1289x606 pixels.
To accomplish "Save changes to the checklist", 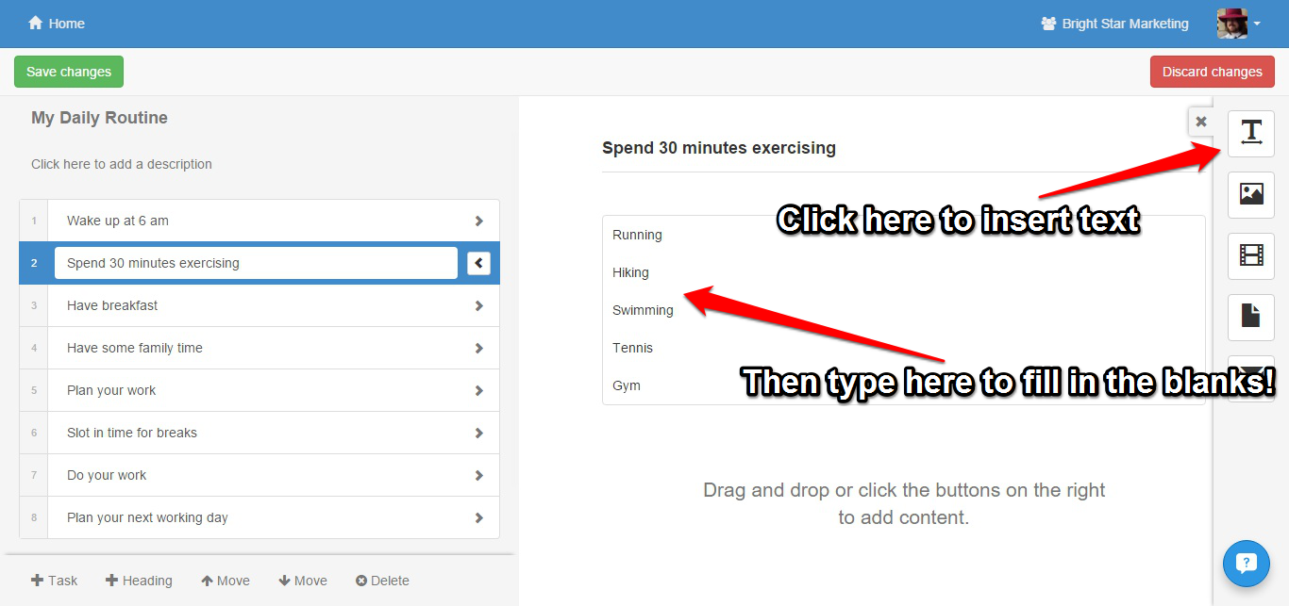I will 69,72.
